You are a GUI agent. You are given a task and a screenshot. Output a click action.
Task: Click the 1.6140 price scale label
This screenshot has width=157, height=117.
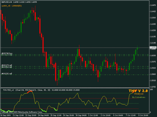click(x=153, y=43)
